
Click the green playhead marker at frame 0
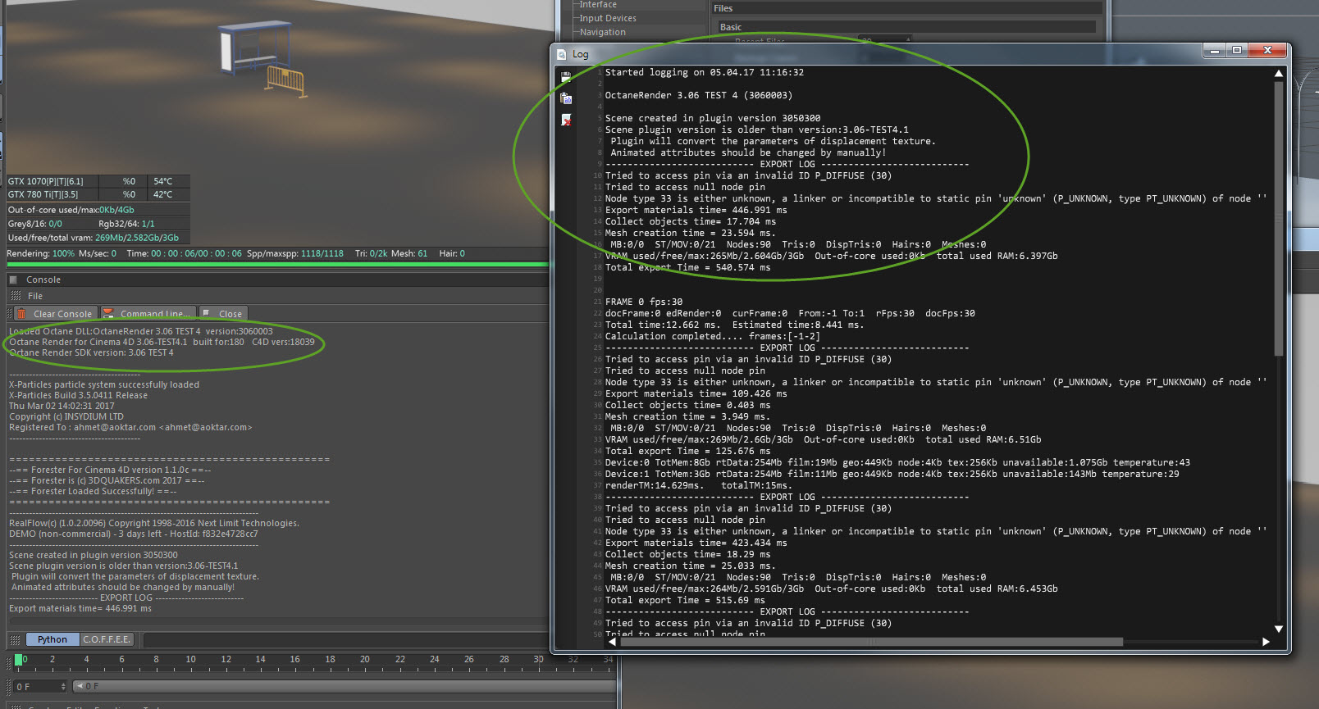pyautogui.click(x=19, y=659)
